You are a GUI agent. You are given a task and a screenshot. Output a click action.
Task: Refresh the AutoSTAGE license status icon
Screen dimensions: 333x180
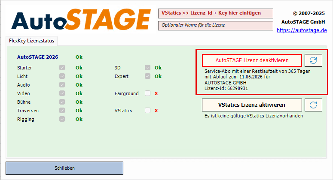313,60
